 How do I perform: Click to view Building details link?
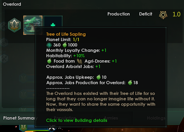click(77, 120)
